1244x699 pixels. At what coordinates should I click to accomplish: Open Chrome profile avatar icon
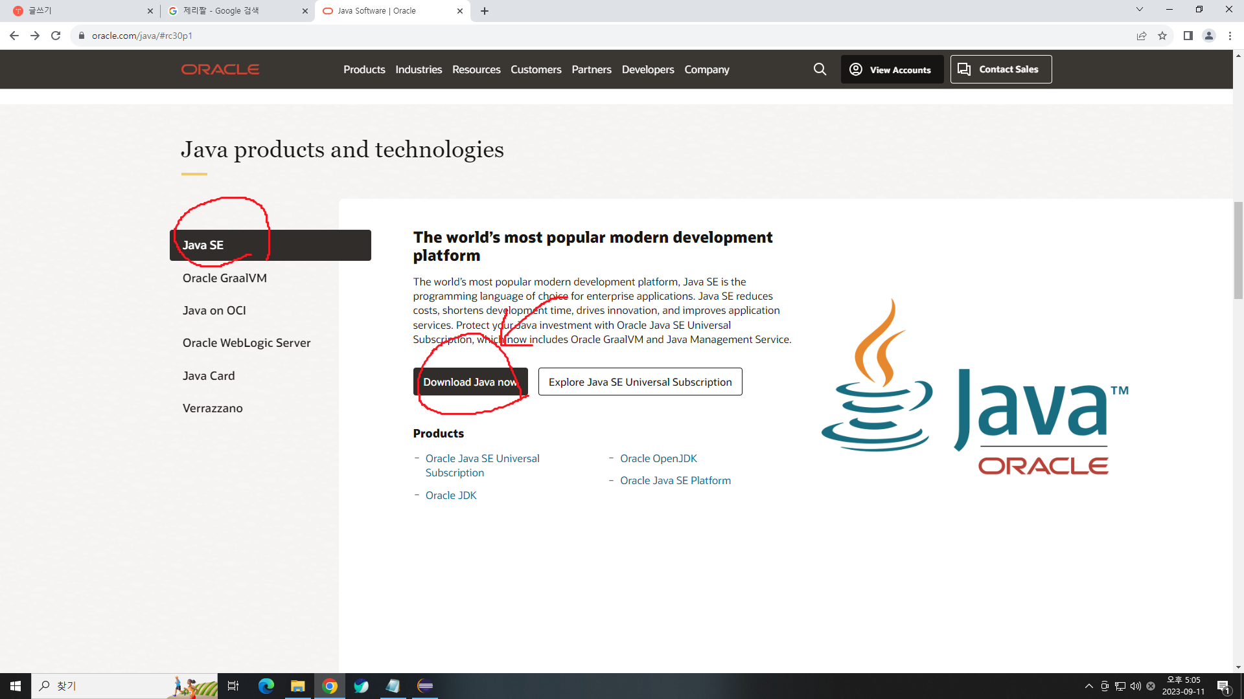[1208, 36]
